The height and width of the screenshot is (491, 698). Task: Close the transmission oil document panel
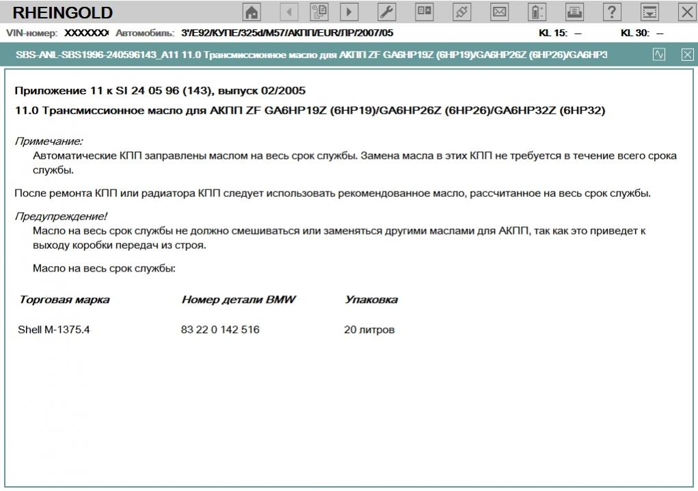[687, 55]
